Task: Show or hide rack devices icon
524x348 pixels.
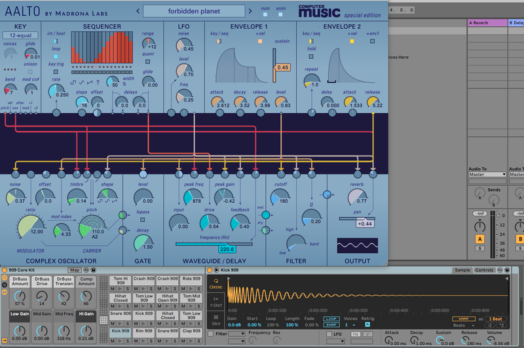Action: click(x=5, y=292)
